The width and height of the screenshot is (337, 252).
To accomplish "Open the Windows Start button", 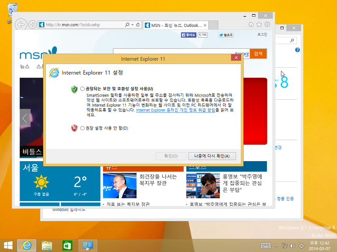I will coord(8,245).
